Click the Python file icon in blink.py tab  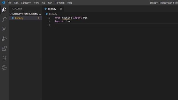(46, 9)
